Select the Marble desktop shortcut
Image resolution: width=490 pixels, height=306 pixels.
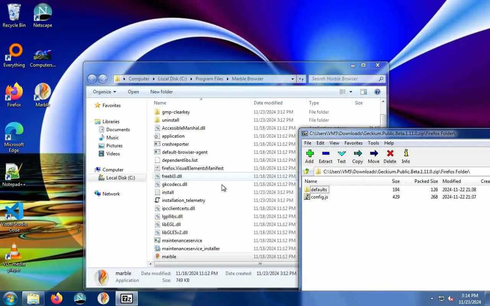pyautogui.click(x=42, y=95)
